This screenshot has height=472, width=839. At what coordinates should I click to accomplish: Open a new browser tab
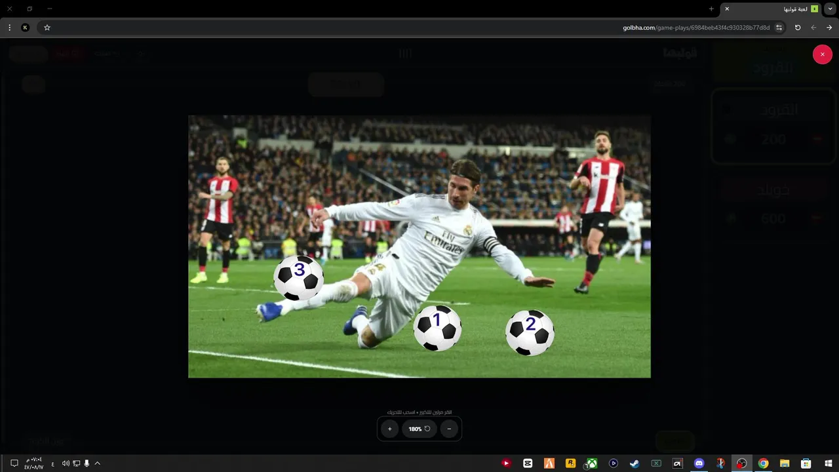pos(711,9)
